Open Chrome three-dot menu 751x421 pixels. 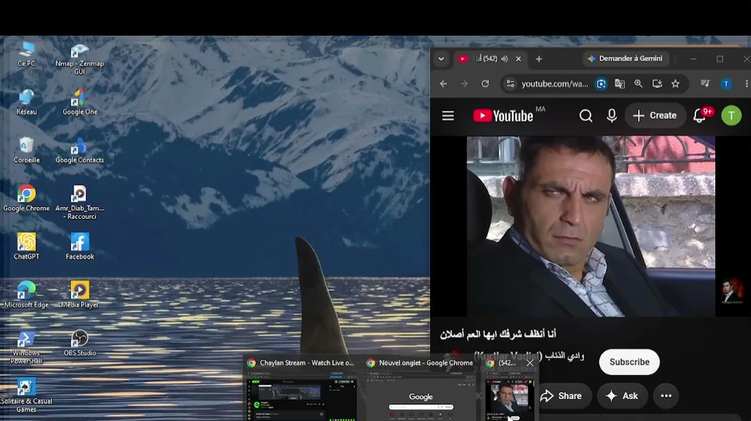[747, 84]
